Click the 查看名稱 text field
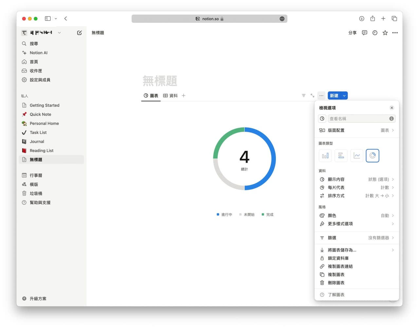The width and height of the screenshot is (419, 328). click(358, 119)
